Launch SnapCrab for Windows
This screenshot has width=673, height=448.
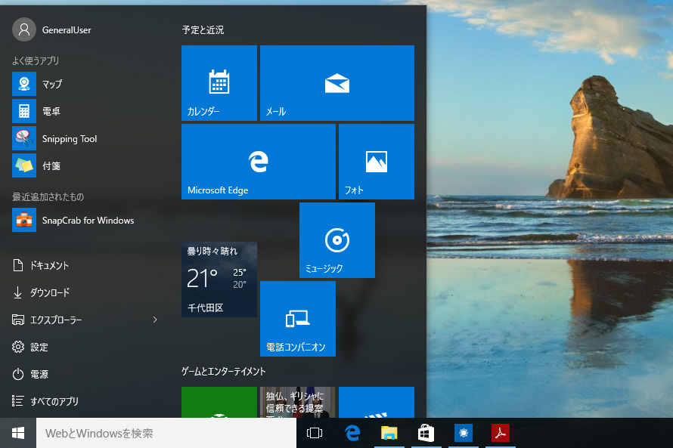(86, 220)
